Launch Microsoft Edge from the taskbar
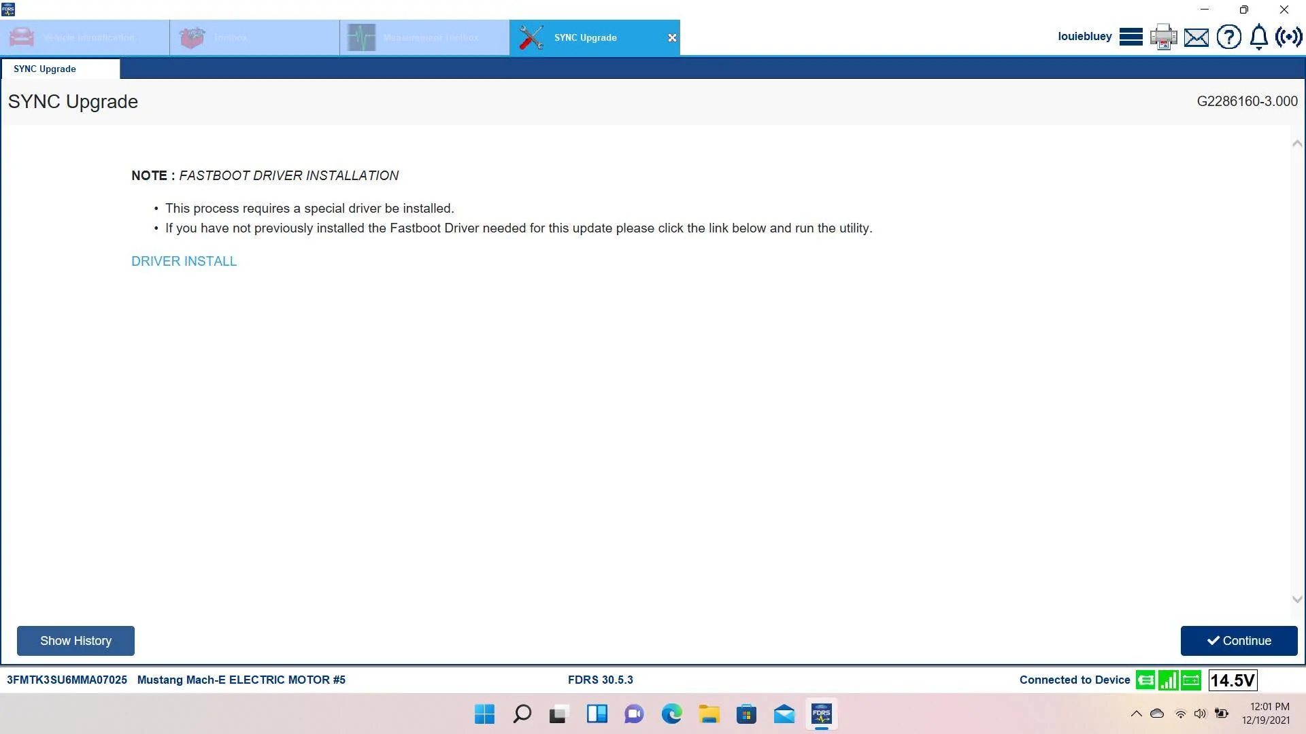1306x734 pixels. 671,714
